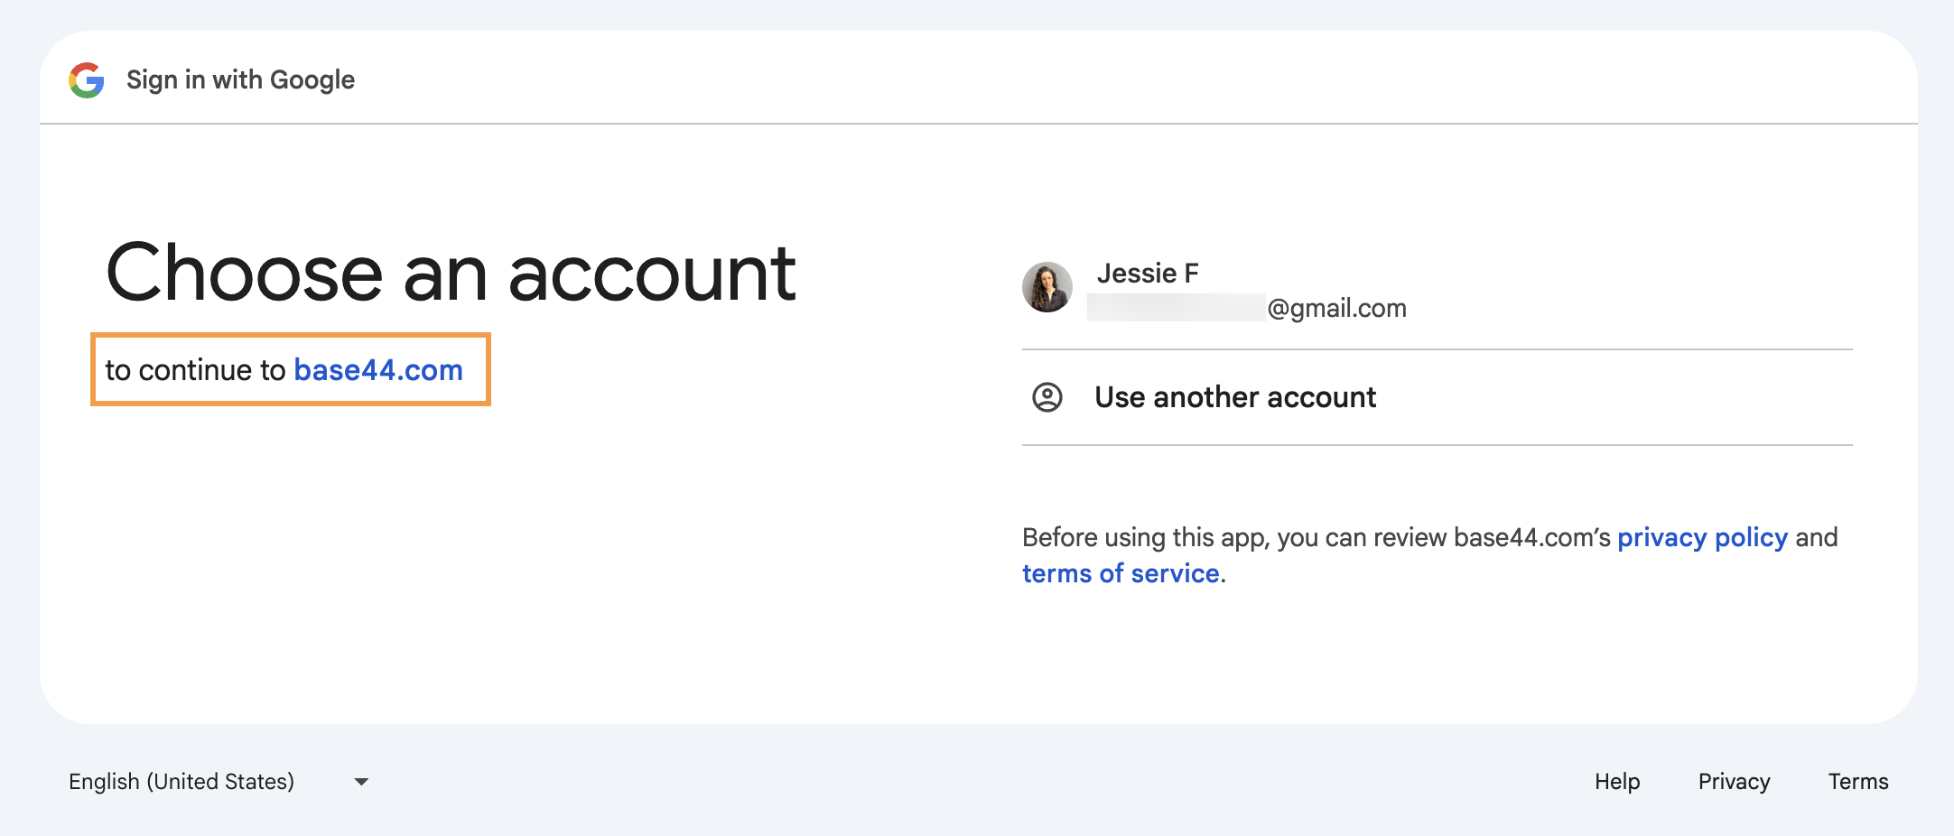Click the Sign in with Google header text
The width and height of the screenshot is (1954, 836).
click(x=240, y=80)
